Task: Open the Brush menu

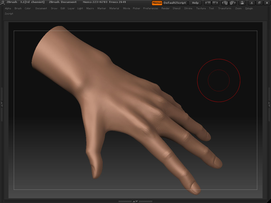Action: coord(18,8)
